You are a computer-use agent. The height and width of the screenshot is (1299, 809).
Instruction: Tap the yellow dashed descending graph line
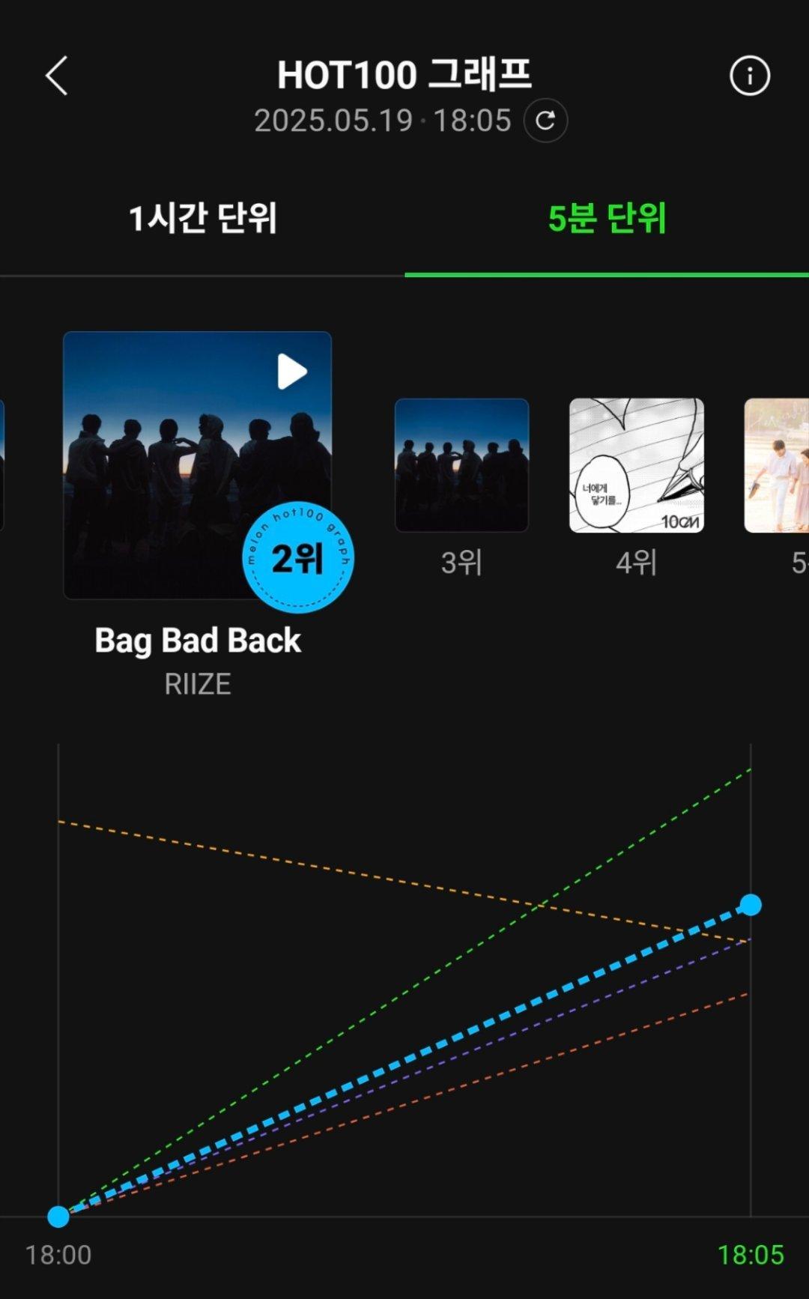coord(404,882)
